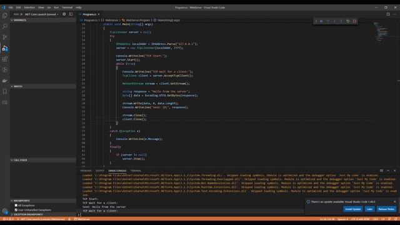Image resolution: width=400 pixels, height=225 pixels.
Task: Collapse the Call Stack section
Action: point(43,160)
